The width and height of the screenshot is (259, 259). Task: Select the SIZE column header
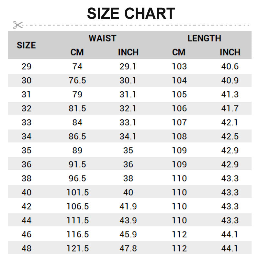26,45
